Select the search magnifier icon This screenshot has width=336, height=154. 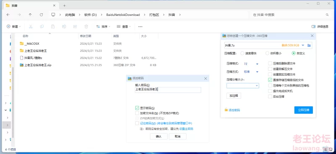[327, 15]
